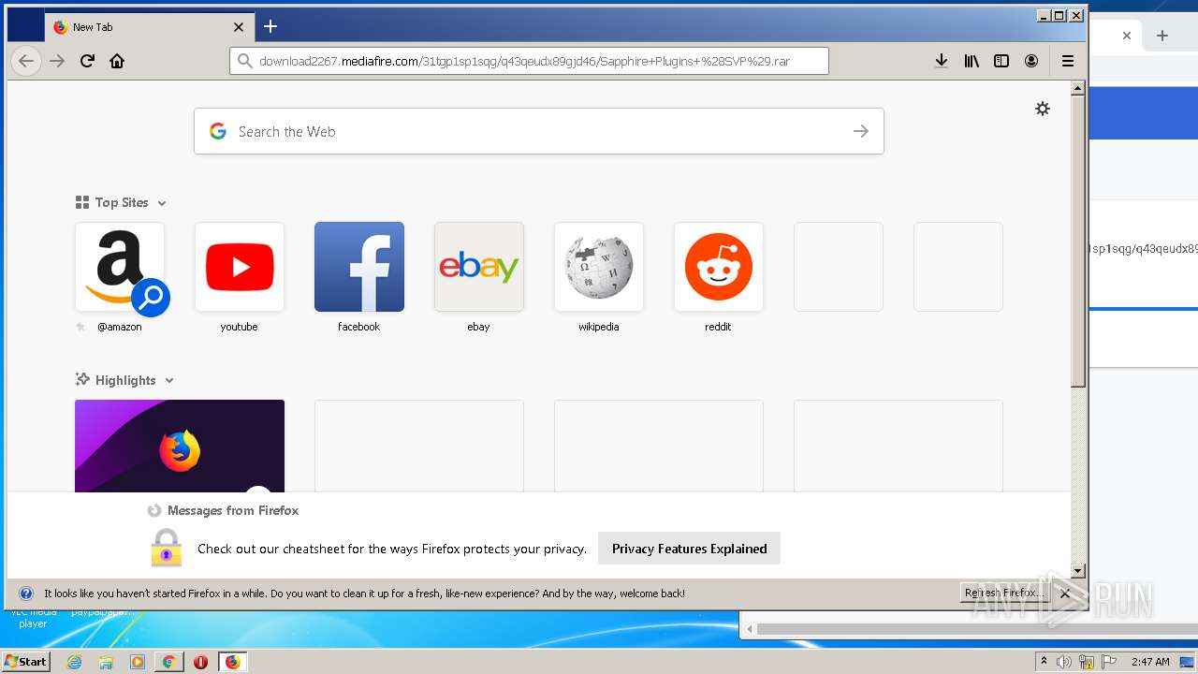Go back using the back arrow button

point(26,61)
